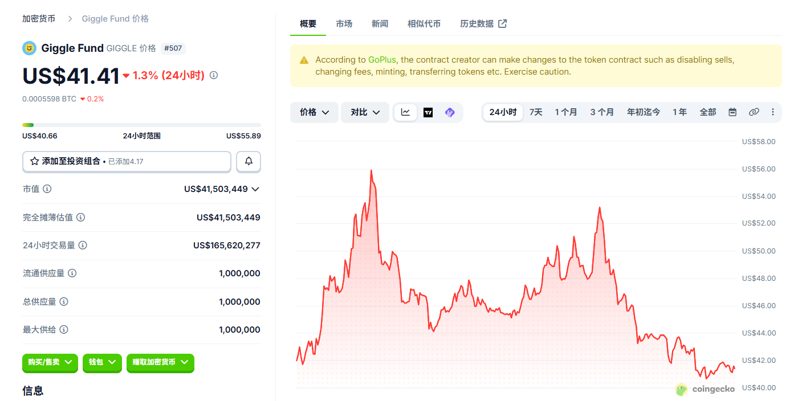Switch to the 新闻 tab
The width and height of the screenshot is (810, 401).
[380, 23]
